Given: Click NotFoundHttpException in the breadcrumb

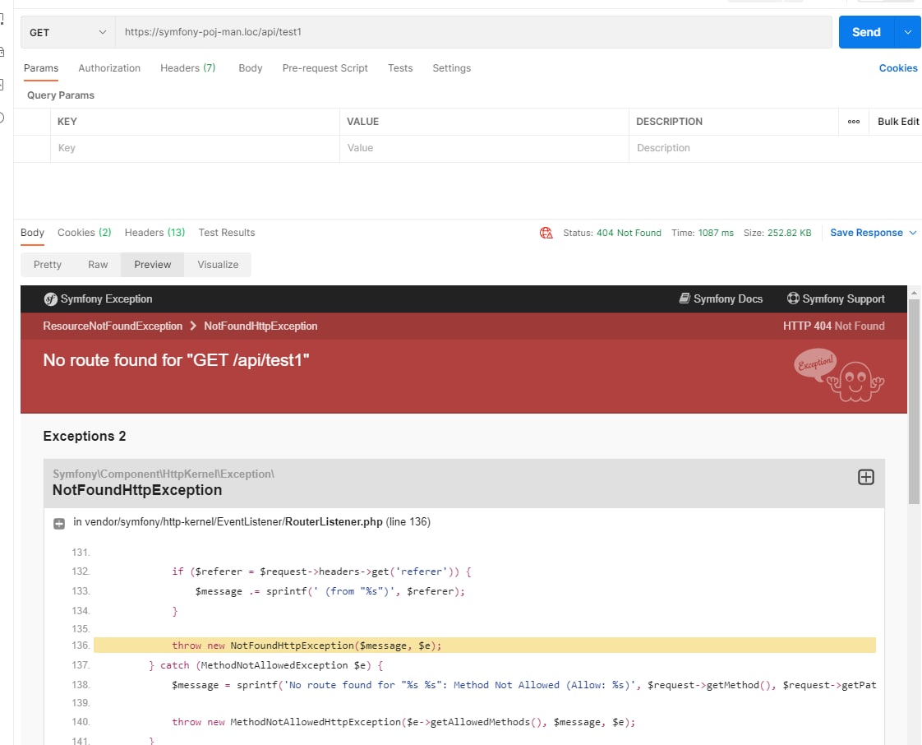Looking at the screenshot, I should tap(260, 326).
